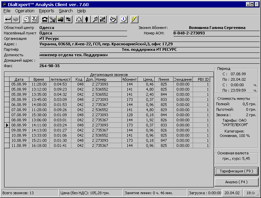Click the Время column header
The height and width of the screenshot is (198, 261).
pos(39,79)
